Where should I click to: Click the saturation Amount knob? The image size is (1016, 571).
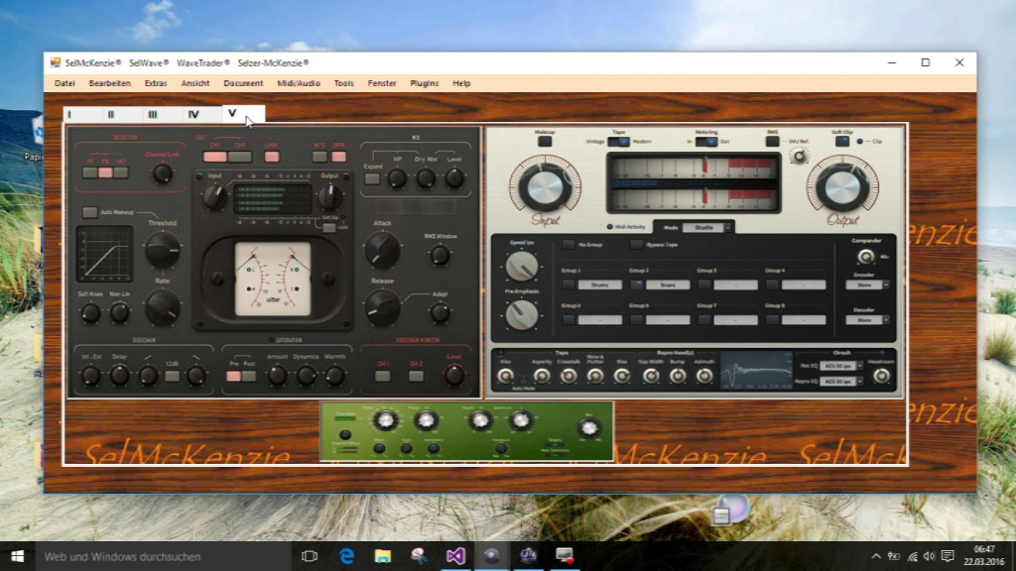[x=278, y=376]
